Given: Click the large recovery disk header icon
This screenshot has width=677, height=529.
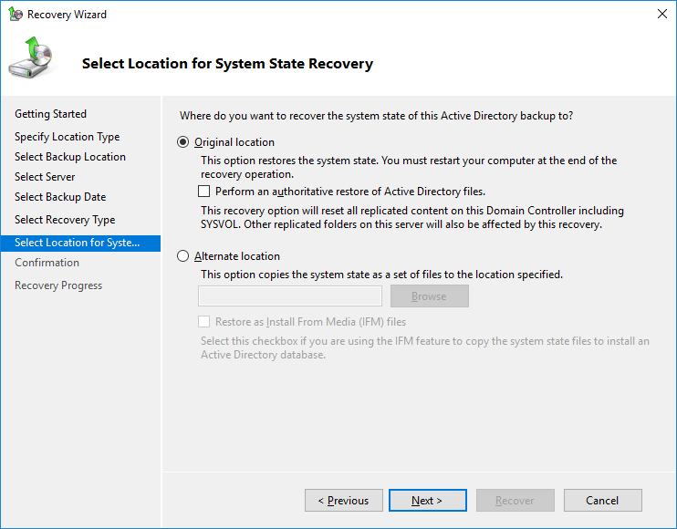Looking at the screenshot, I should pos(32,59).
